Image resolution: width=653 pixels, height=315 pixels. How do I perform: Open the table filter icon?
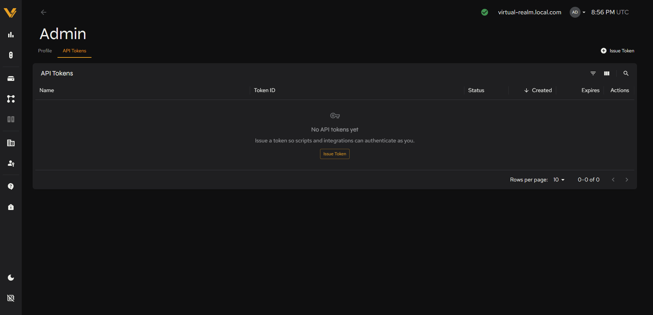tap(593, 73)
